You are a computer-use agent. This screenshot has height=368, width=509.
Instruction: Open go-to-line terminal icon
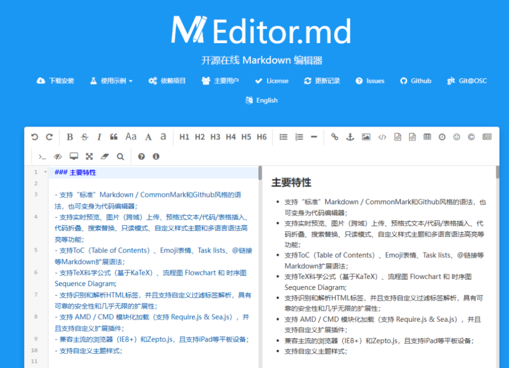click(x=42, y=156)
